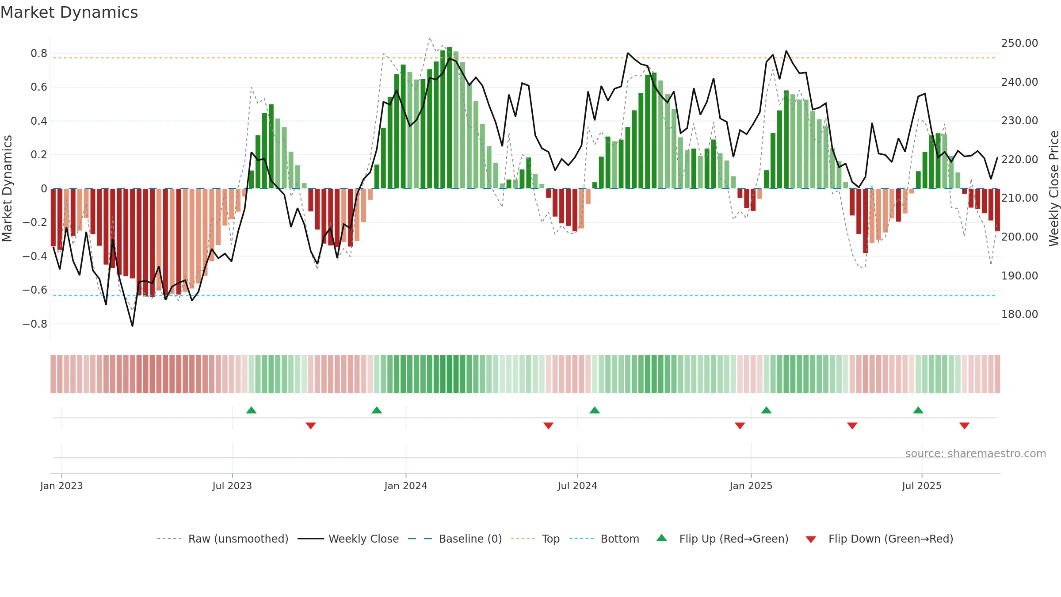The image size is (1061, 597).
Task: Click the flip-up marker after Jul 2024
Action: pyautogui.click(x=595, y=410)
